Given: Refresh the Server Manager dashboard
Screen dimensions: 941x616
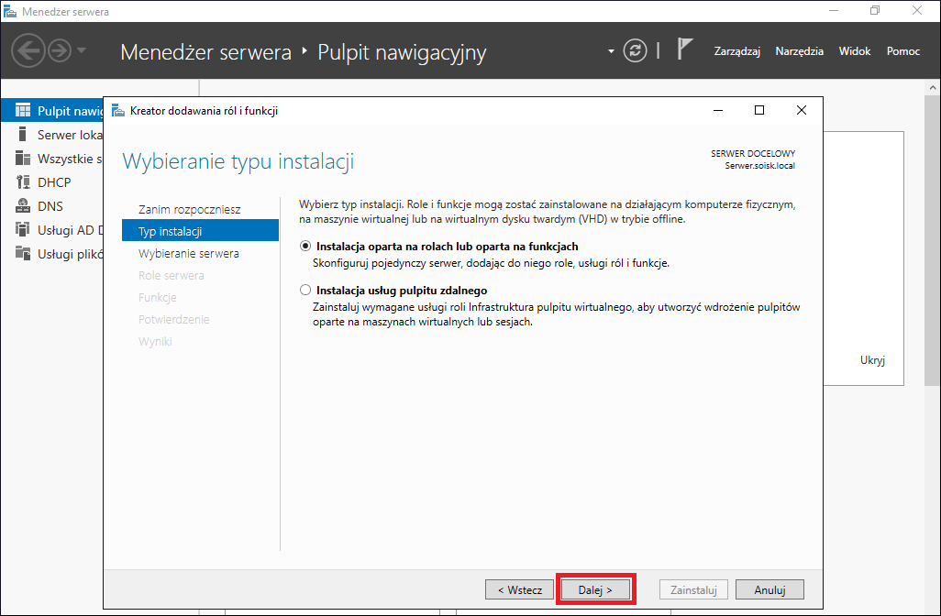Looking at the screenshot, I should [x=635, y=51].
